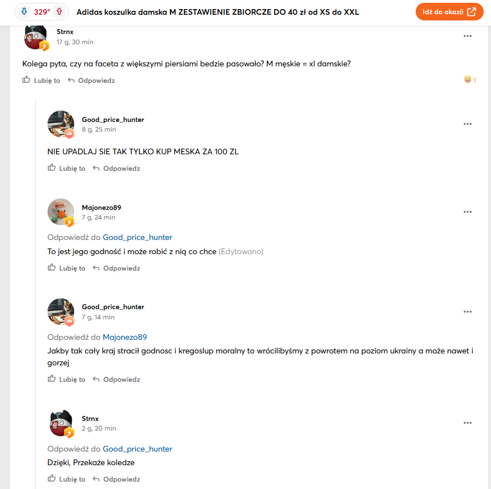Open options menu for 'NIE UPADLAJ' comment

(x=467, y=124)
